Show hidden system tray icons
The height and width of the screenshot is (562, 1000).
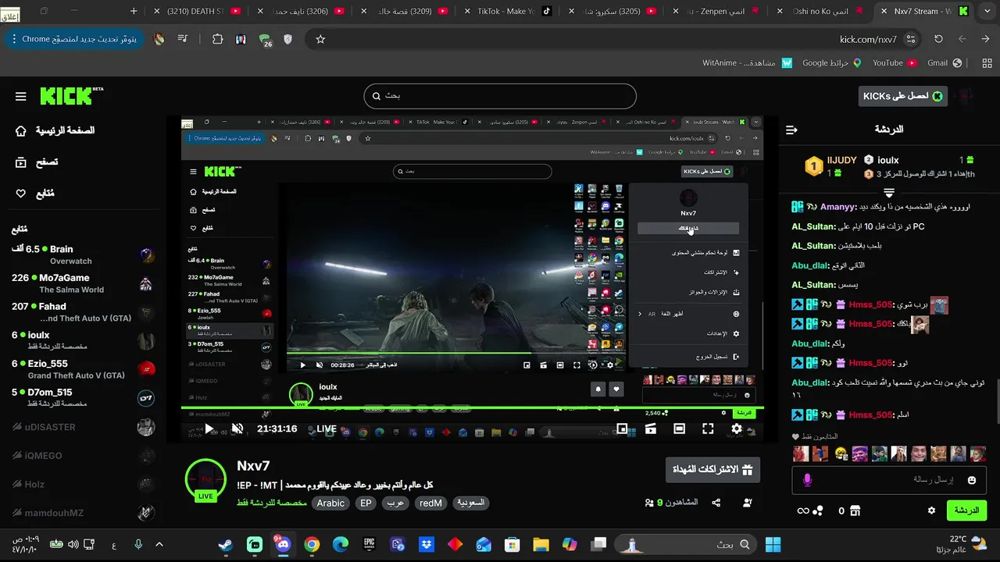[159, 544]
